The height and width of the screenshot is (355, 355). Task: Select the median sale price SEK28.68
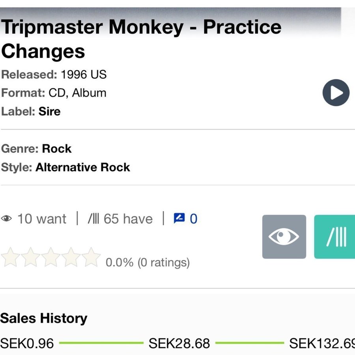179,343
